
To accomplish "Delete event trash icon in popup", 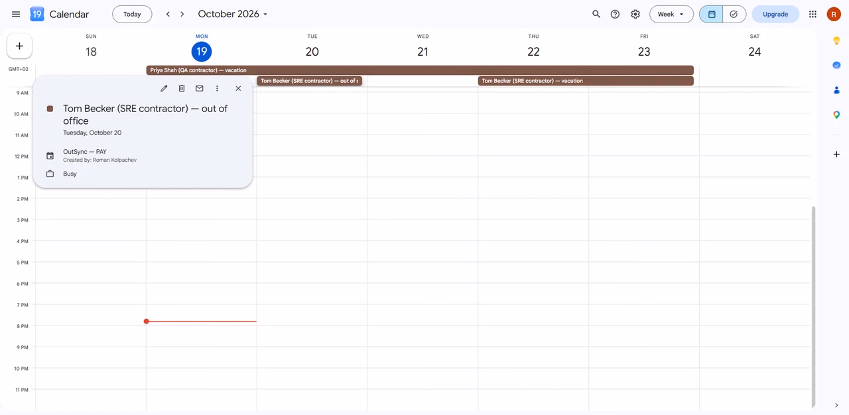I will [182, 88].
